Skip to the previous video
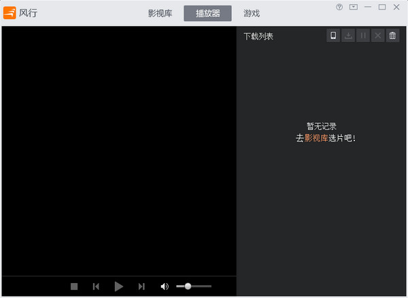The width and height of the screenshot is (408, 298). click(96, 286)
